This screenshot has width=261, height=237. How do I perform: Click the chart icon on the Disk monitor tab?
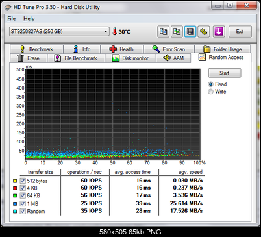[116, 58]
